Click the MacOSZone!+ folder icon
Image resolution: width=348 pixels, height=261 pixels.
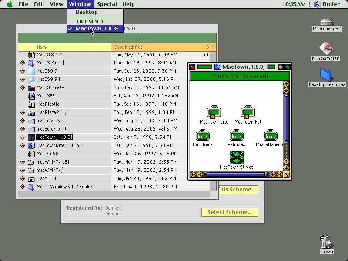(x=31, y=88)
